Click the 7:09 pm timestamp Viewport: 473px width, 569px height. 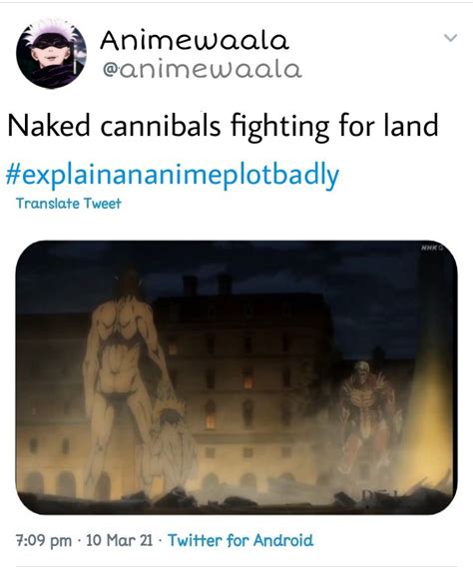(44, 540)
